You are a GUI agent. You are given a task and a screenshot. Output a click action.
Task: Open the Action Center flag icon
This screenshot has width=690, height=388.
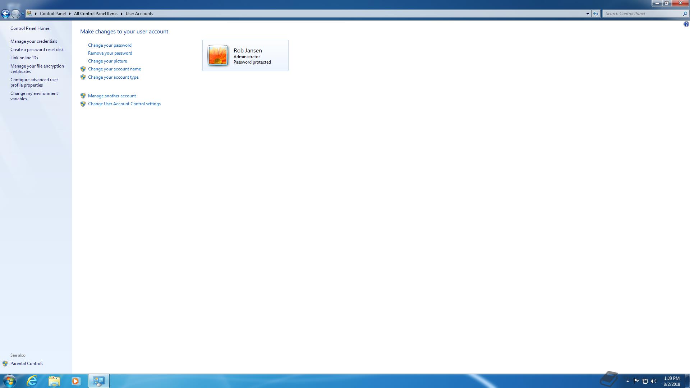(636, 381)
